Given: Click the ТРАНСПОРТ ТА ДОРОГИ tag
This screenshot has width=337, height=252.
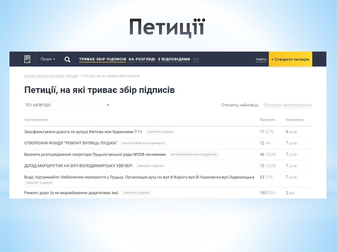Looking at the screenshot, I should coord(160,131).
